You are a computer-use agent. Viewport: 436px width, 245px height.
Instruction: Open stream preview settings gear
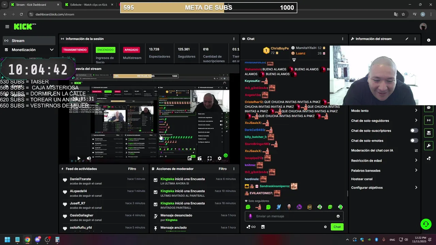pos(219,158)
